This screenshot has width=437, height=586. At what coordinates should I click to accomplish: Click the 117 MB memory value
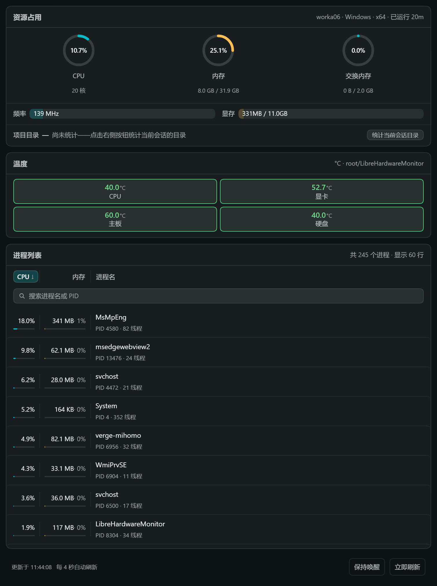pos(63,528)
